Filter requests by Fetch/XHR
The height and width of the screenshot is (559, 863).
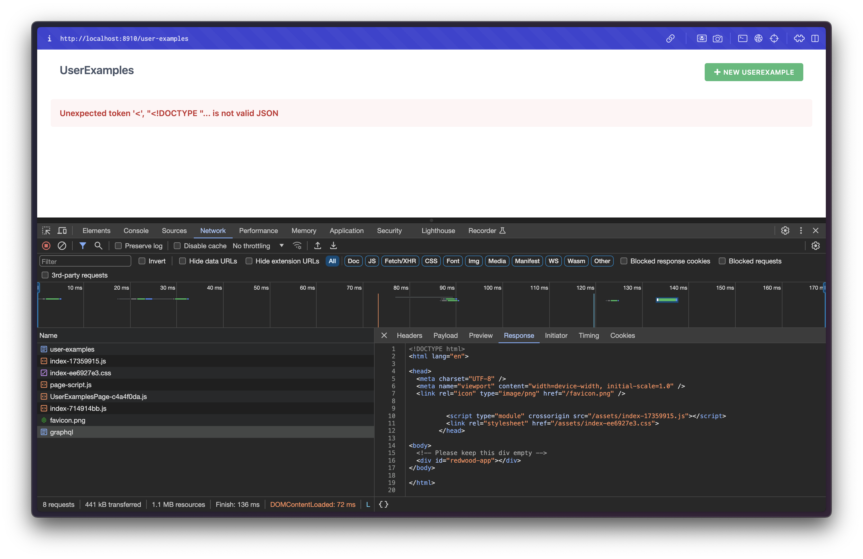click(x=400, y=261)
